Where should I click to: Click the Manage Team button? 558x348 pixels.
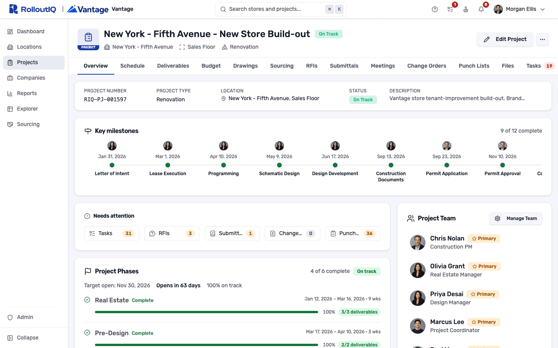[516, 218]
